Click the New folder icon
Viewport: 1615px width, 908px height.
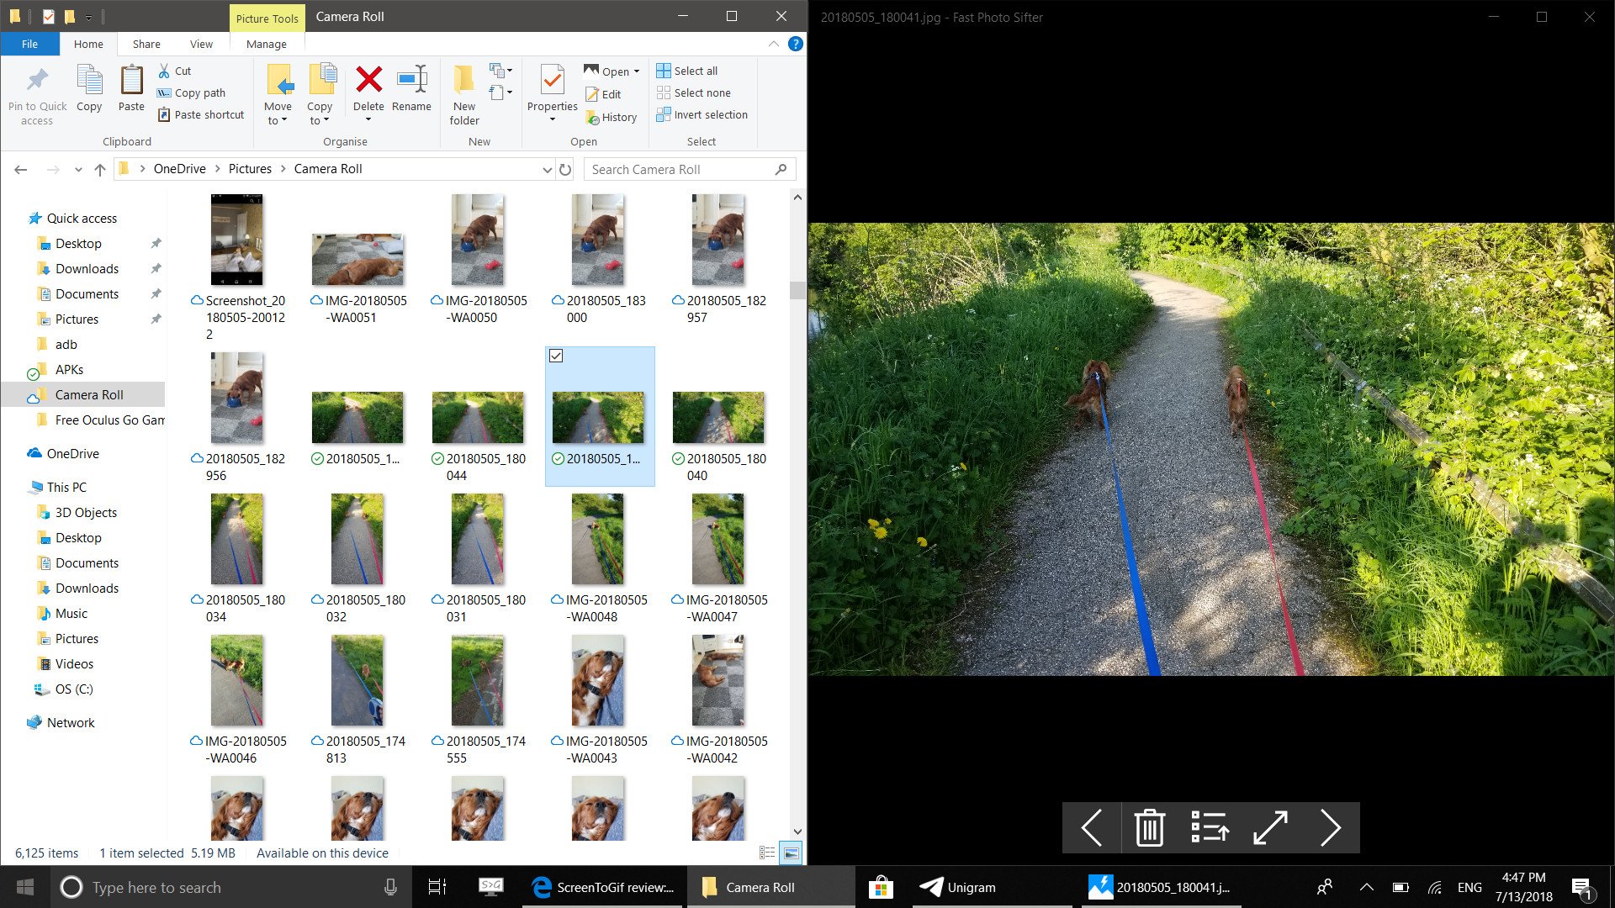tap(464, 81)
